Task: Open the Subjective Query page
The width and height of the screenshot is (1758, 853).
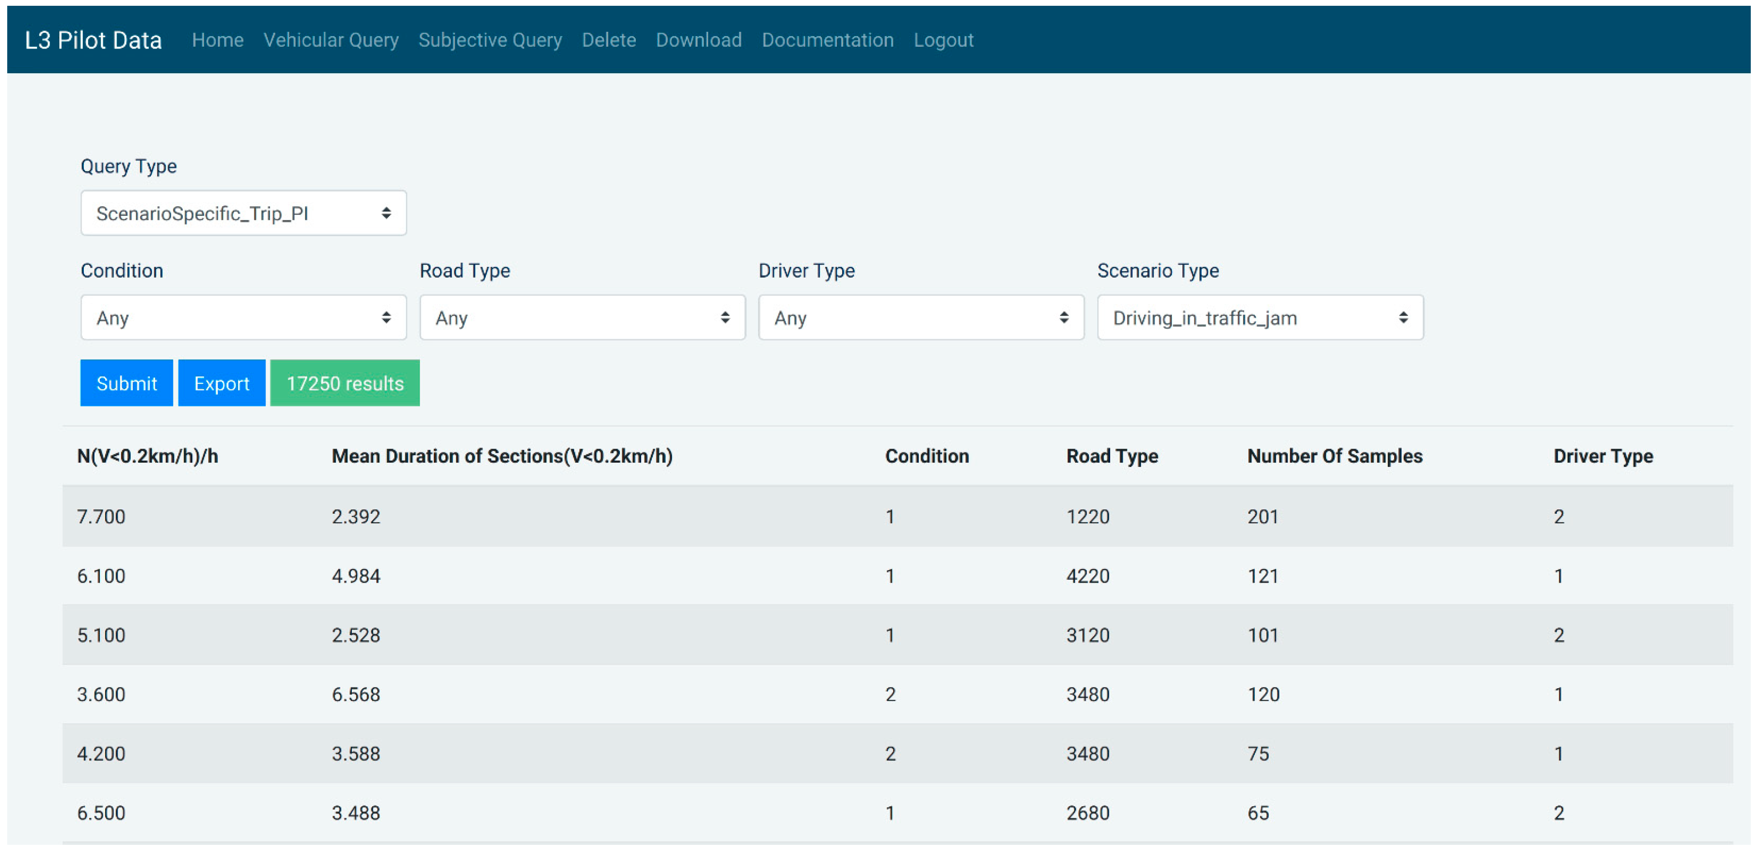Action: (489, 40)
